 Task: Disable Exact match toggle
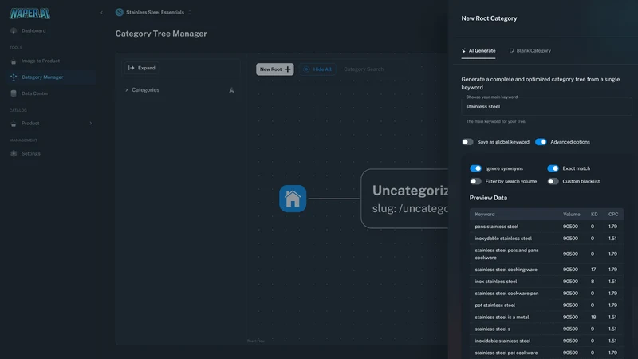553,168
